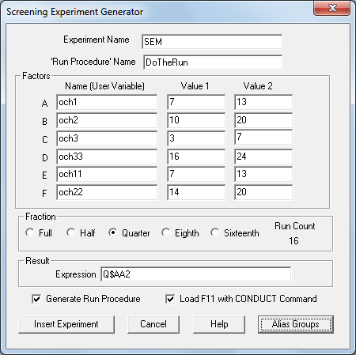Viewport: 356px width, 355px height.
Task: Click factor F Value 2 field
Action: point(263,192)
